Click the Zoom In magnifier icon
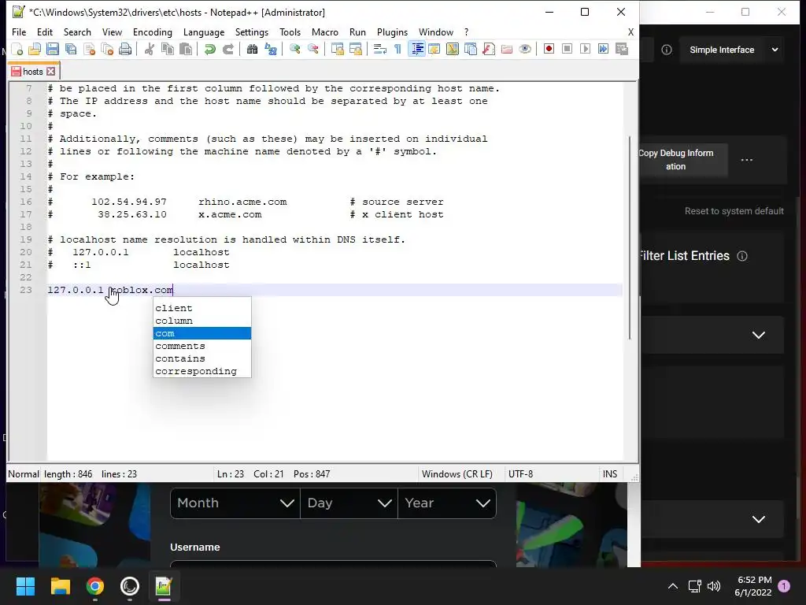This screenshot has height=605, width=806. click(x=295, y=50)
